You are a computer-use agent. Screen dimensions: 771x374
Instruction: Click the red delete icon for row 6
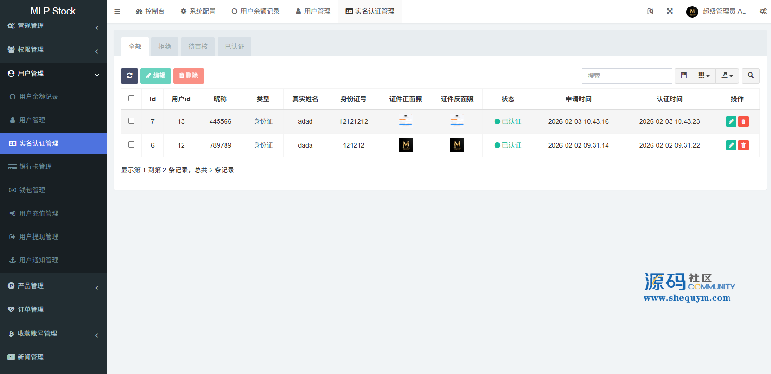click(x=743, y=145)
